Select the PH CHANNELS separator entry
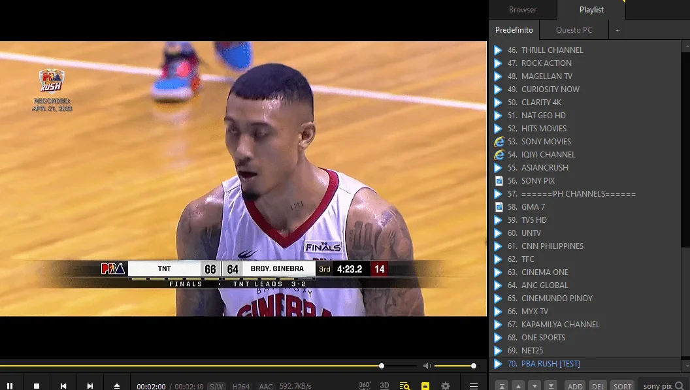Image resolution: width=690 pixels, height=390 pixels. (586, 193)
